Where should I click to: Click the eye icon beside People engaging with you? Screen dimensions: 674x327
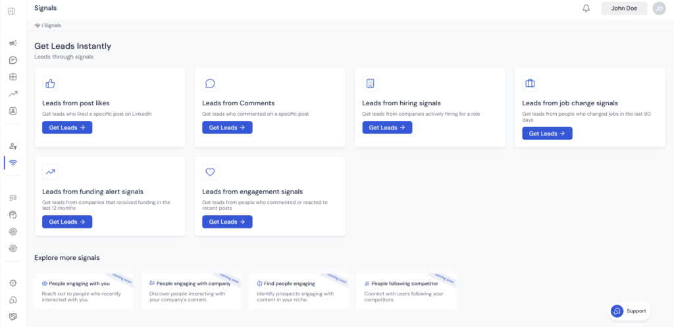pyautogui.click(x=45, y=284)
